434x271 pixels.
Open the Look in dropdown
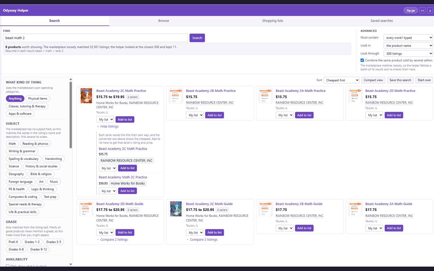(408, 45)
